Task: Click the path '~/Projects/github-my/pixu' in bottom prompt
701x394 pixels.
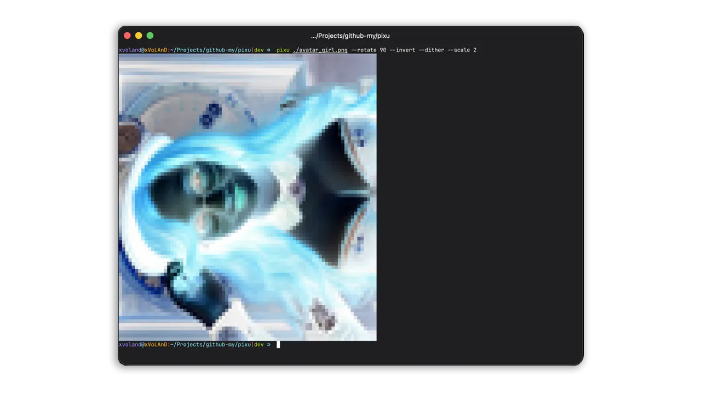Action: [x=211, y=344]
